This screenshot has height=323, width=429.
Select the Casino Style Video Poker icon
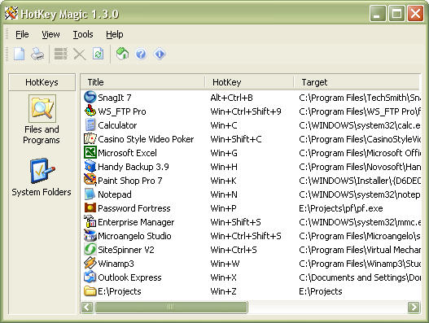90,139
